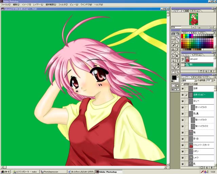Open the Swatches panel flyout menu

pyautogui.click(x=215, y=33)
